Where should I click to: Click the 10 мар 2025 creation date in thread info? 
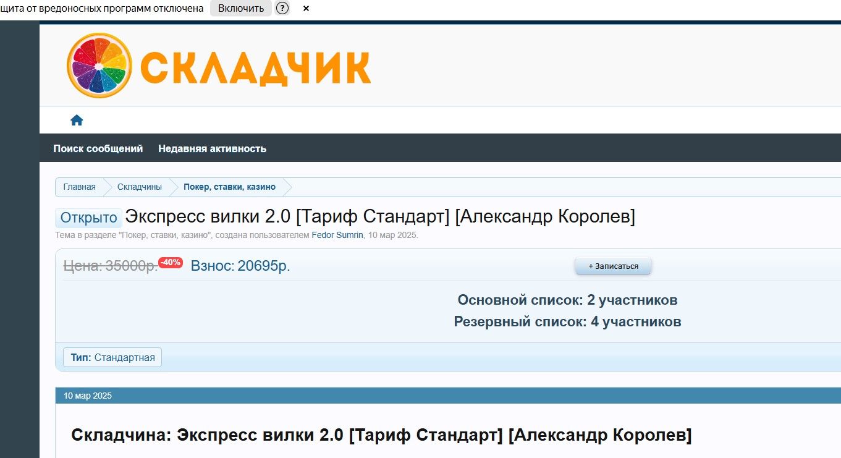(x=392, y=235)
